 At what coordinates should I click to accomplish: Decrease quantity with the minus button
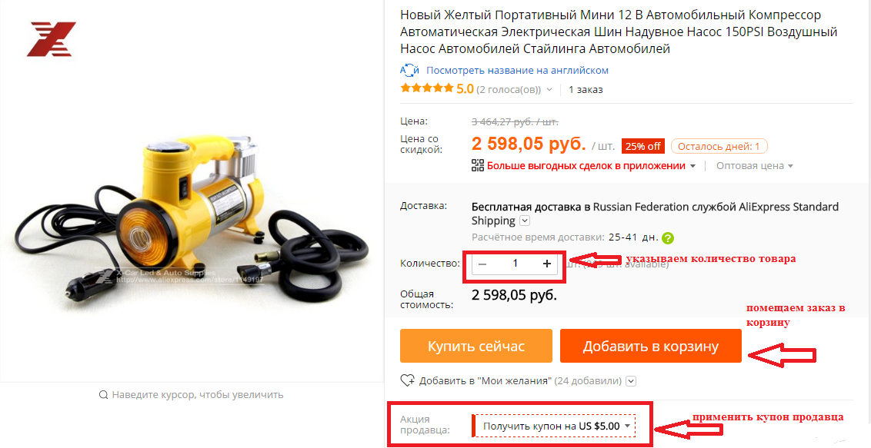(x=482, y=264)
